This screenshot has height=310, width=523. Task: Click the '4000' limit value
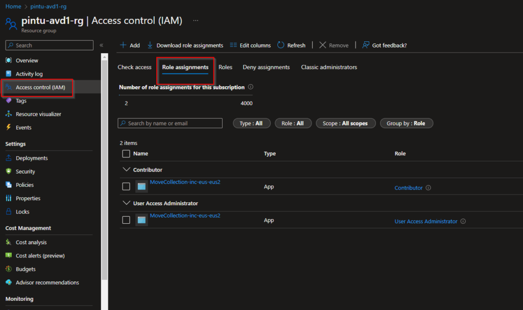247,103
